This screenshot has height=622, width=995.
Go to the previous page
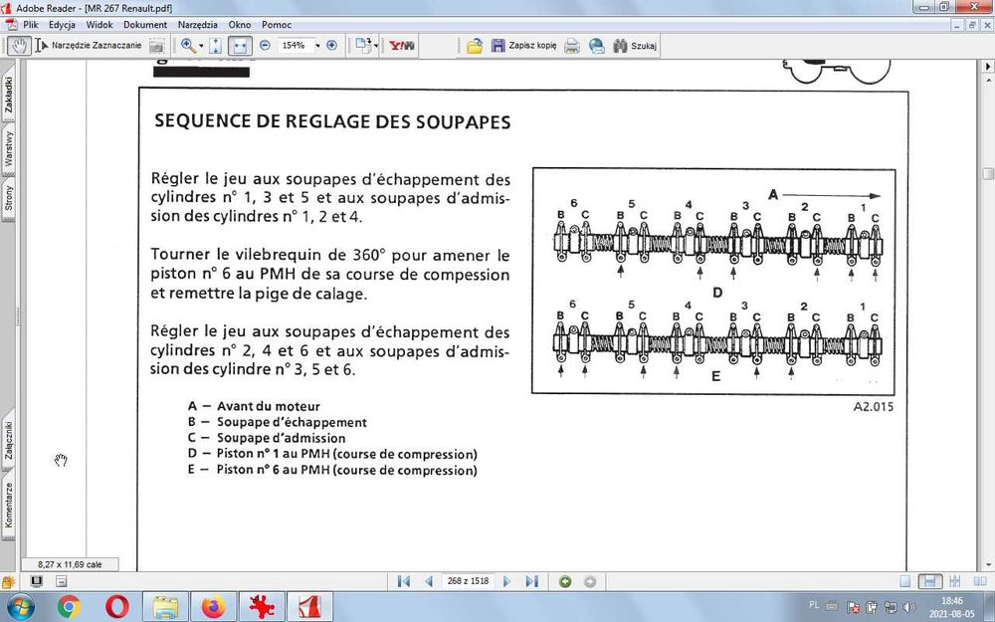click(429, 581)
